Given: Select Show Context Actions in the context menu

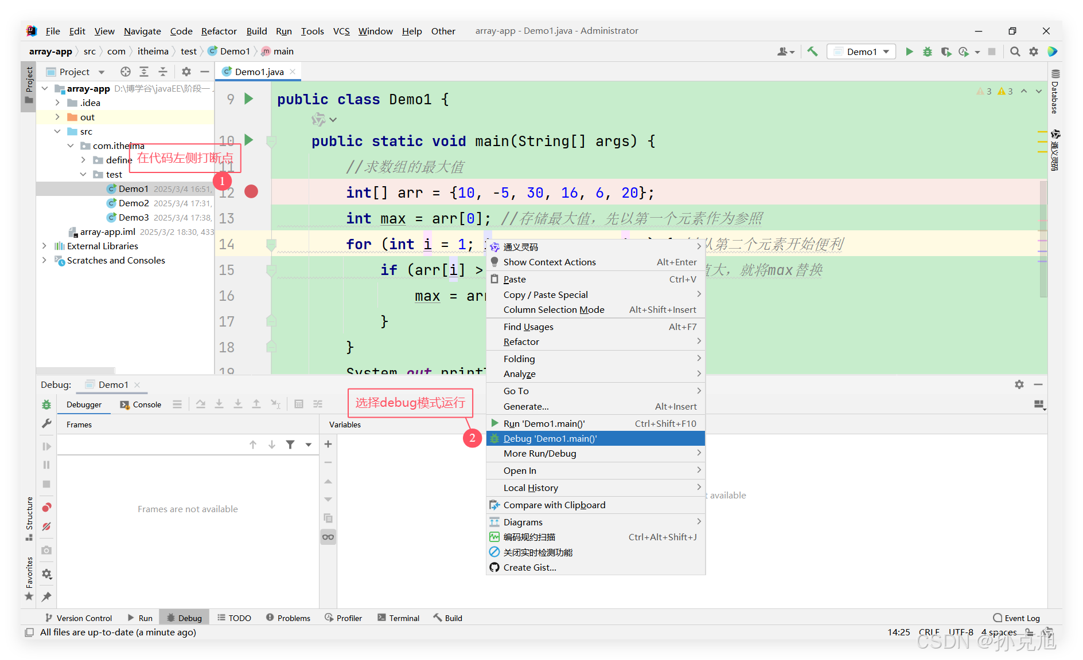Looking at the screenshot, I should pos(595,262).
